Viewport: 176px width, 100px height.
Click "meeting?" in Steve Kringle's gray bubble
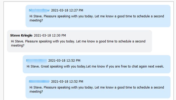coord(18,45)
